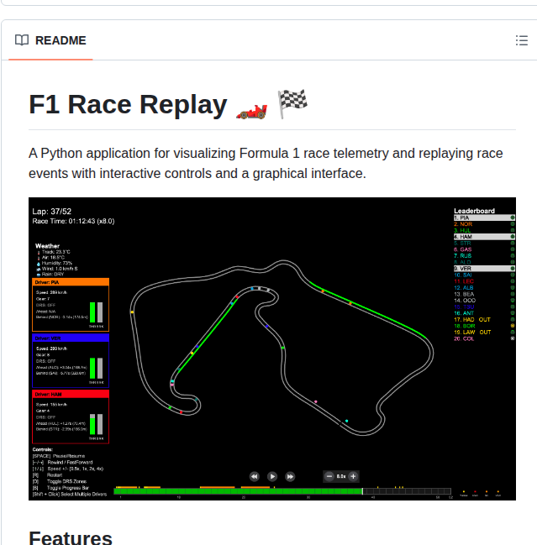The image size is (537, 545).
Task: Click the yellow tyre icon next to BOR
Action: point(513,326)
